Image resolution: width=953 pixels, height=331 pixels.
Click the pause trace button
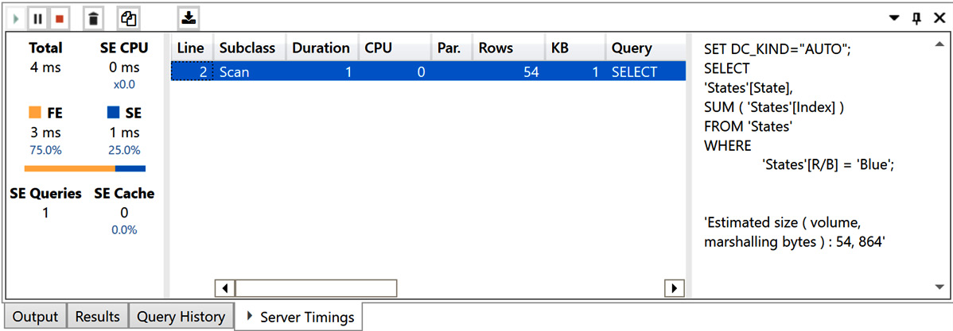coord(37,17)
